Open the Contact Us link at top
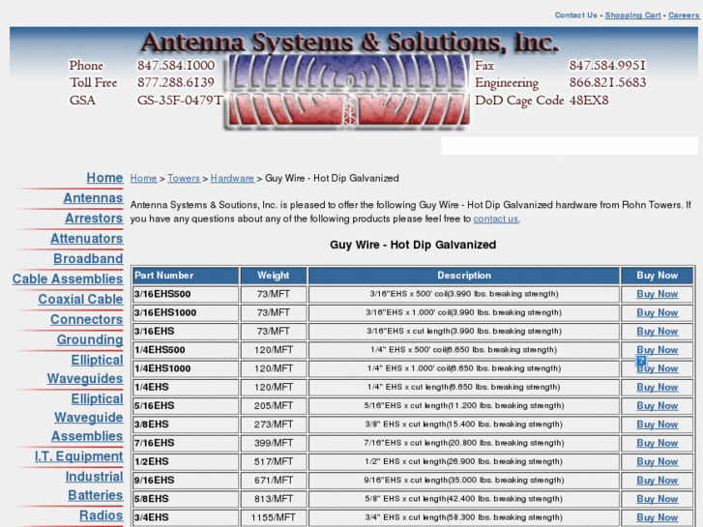703x527 pixels. click(575, 15)
